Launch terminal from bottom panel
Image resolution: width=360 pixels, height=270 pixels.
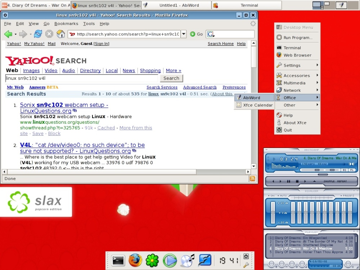pyautogui.click(x=118, y=261)
